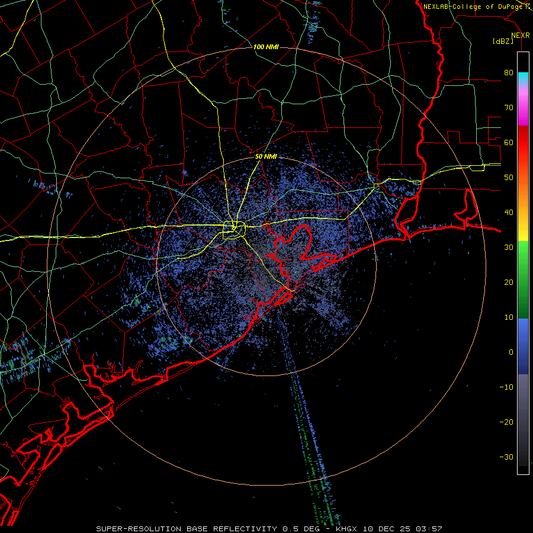This screenshot has width=533, height=533.
Task: Click the "50" value on the dBZ scale
Action: pyautogui.click(x=509, y=178)
